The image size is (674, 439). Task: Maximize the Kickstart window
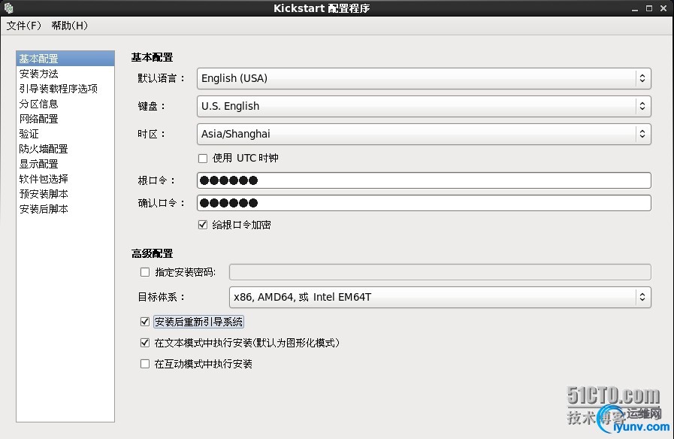click(x=649, y=8)
